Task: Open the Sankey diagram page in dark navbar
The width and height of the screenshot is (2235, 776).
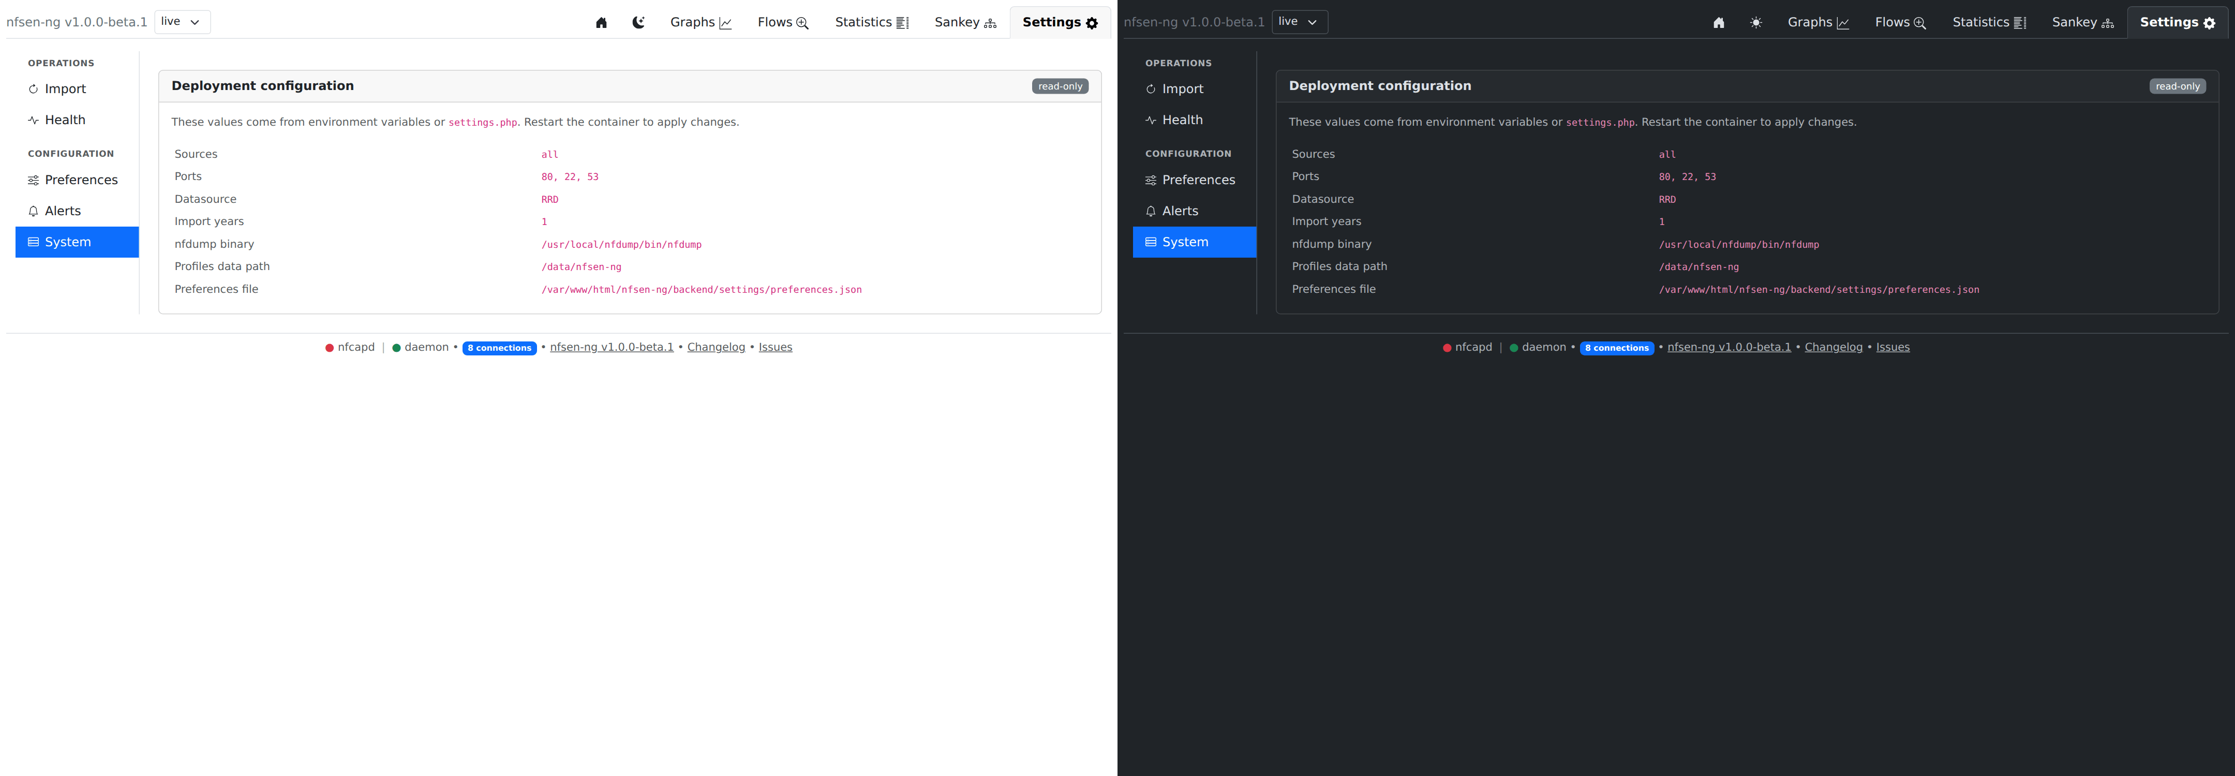Action: coord(2082,23)
